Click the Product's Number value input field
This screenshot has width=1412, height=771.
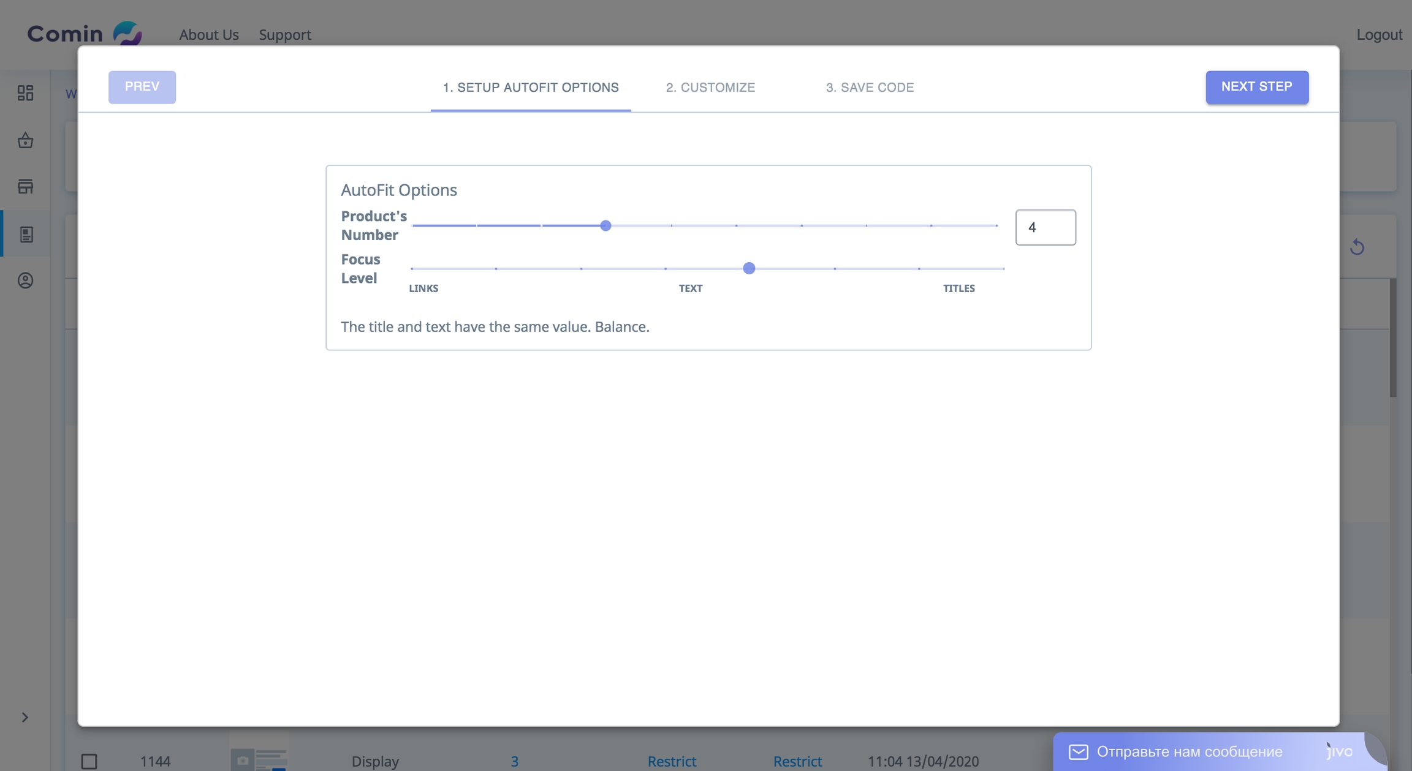pos(1046,227)
